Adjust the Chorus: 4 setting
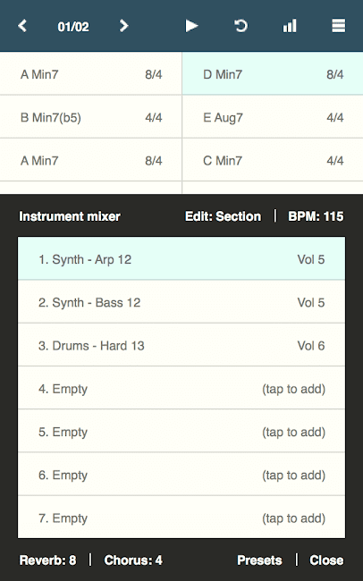This screenshot has height=581, width=363. 133,560
